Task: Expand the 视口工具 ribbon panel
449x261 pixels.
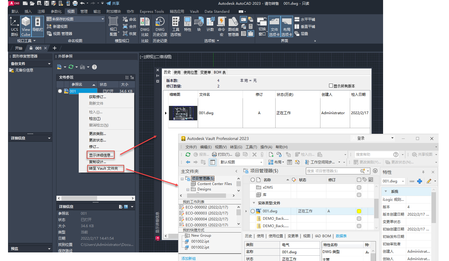Action: 26,41
